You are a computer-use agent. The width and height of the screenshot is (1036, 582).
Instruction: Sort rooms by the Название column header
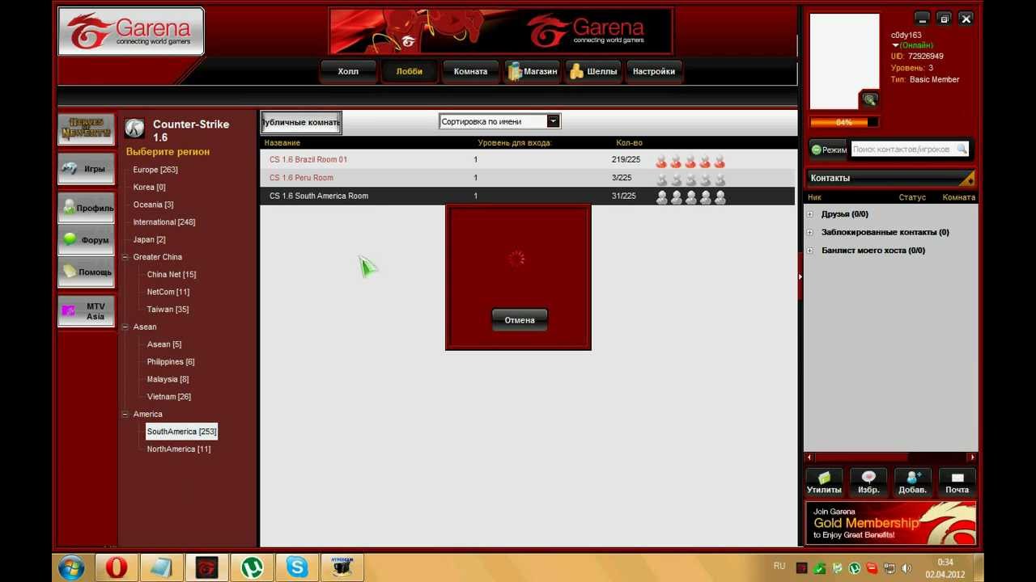click(x=282, y=143)
